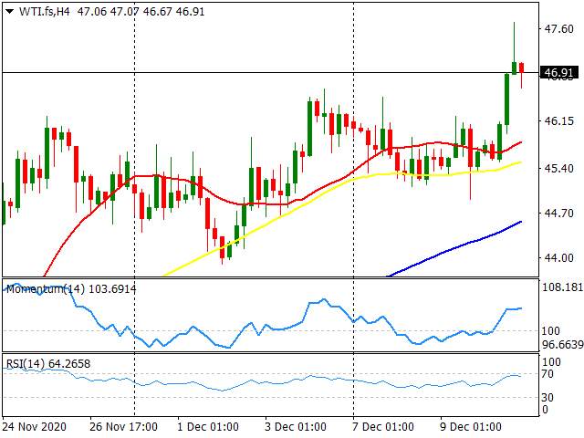Select the blue moving average line
The image size is (584, 438).
pyautogui.click(x=454, y=248)
